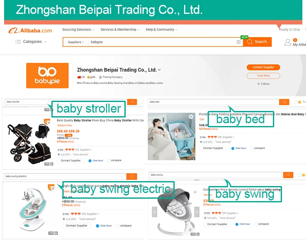Open the Help & Community menu
Viewport: 306px width, 246px height.
(x=162, y=30)
